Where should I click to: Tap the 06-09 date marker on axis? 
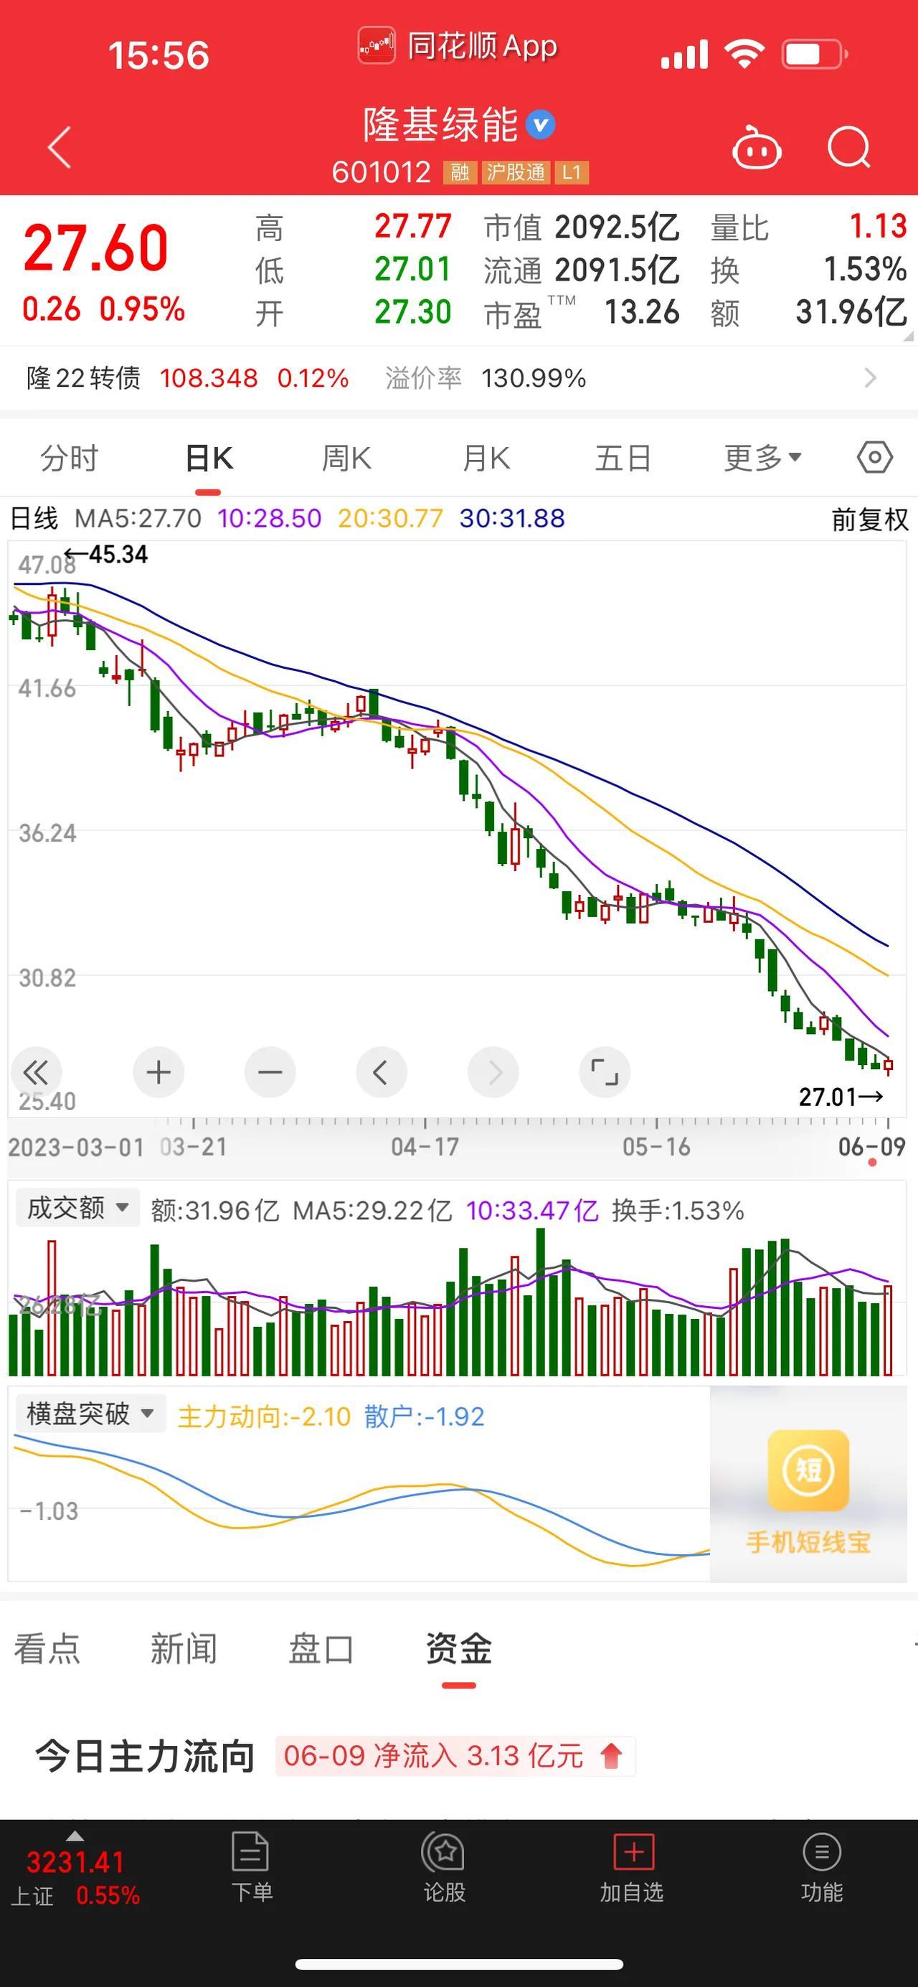coord(872,1147)
